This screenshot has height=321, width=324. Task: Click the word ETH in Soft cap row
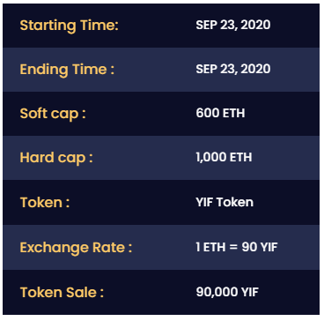coord(234,113)
